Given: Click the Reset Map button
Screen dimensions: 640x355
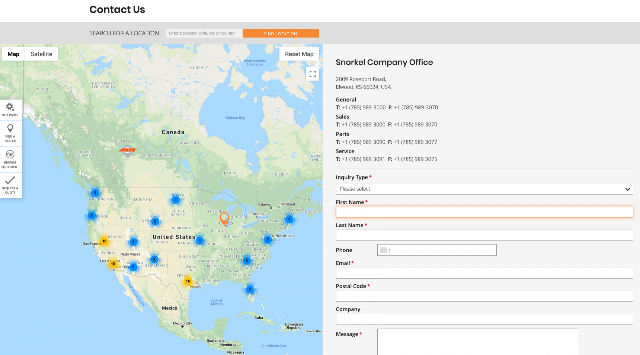Looking at the screenshot, I should click(x=299, y=54).
